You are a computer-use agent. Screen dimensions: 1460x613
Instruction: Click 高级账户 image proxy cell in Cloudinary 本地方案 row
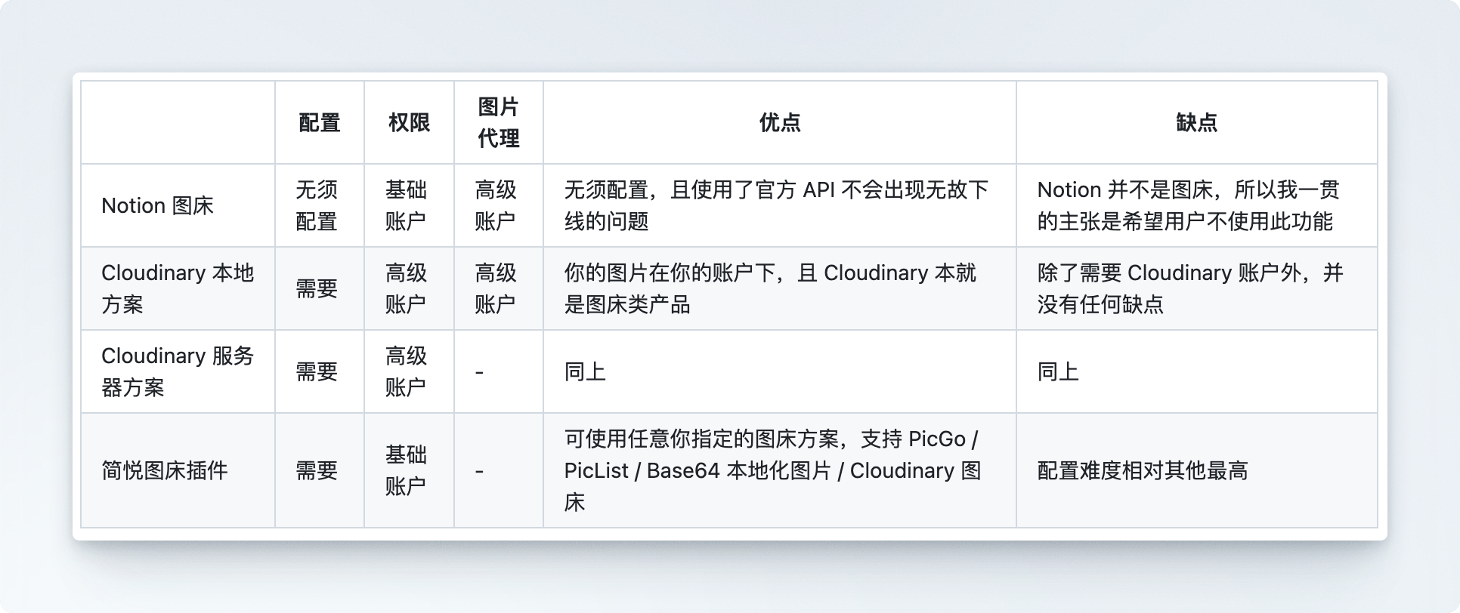(496, 288)
